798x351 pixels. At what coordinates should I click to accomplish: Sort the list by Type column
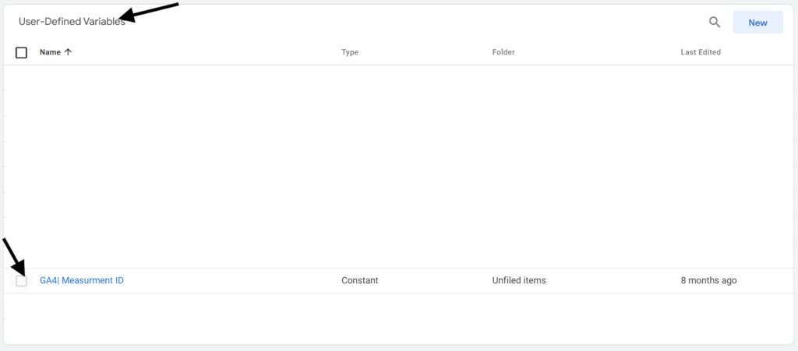pyautogui.click(x=350, y=52)
